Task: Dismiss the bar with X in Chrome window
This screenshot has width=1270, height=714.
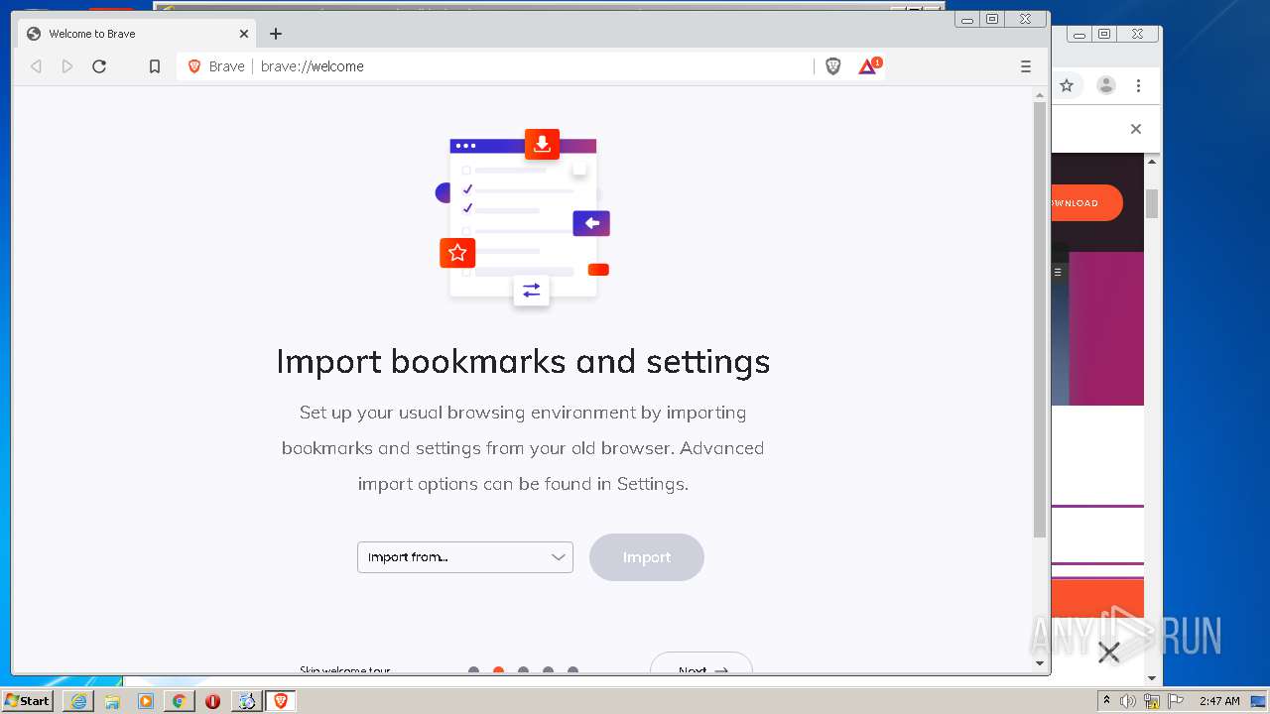Action: click(1136, 129)
